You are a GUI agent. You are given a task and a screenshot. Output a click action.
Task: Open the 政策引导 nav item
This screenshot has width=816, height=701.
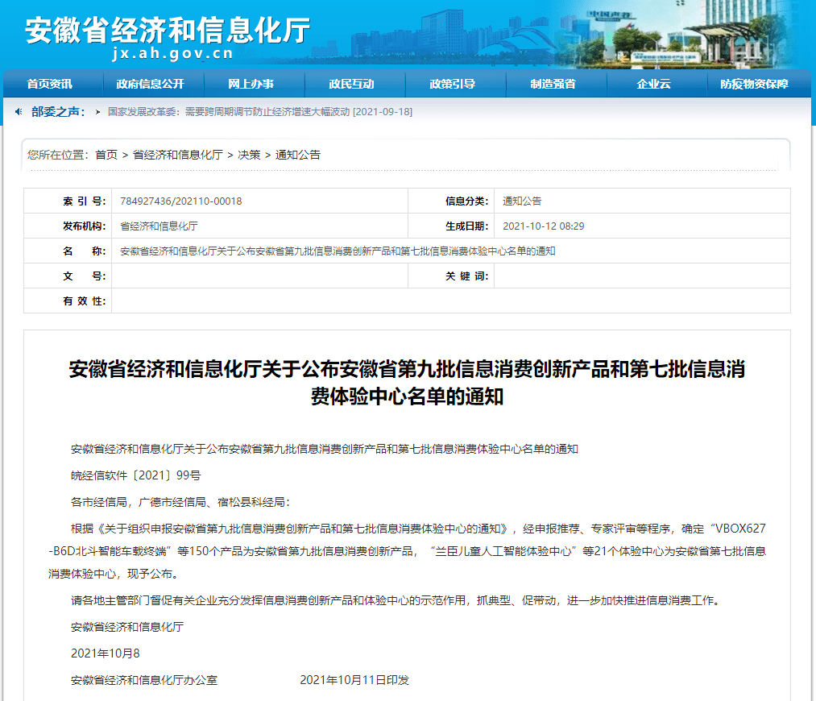(x=452, y=84)
